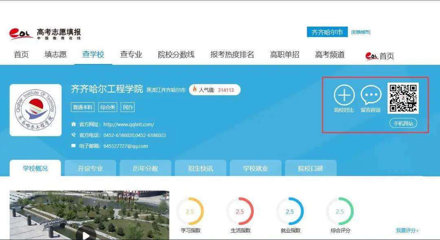Click the 综合评分 2.5 rating ring
The width and height of the screenshot is (440, 240).
coord(340,211)
